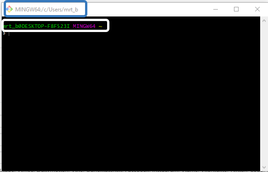Minimize the MINGW64 terminal window

click(x=216, y=9)
